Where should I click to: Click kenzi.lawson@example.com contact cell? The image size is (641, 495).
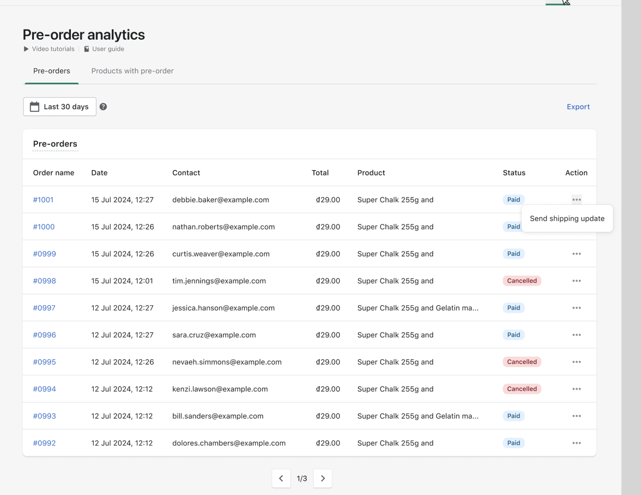click(x=220, y=389)
